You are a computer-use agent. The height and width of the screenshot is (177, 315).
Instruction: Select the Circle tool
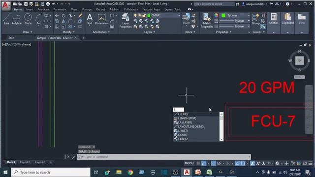point(28,19)
